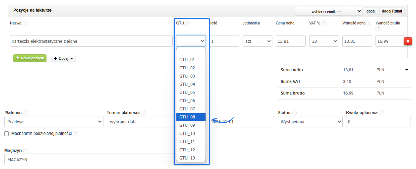
Task: Expand the VAT % rate dropdown
Action: pos(324,41)
